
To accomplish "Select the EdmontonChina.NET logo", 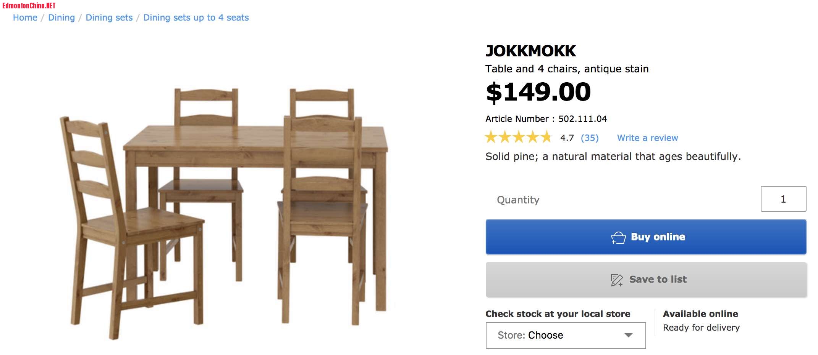I will [29, 5].
